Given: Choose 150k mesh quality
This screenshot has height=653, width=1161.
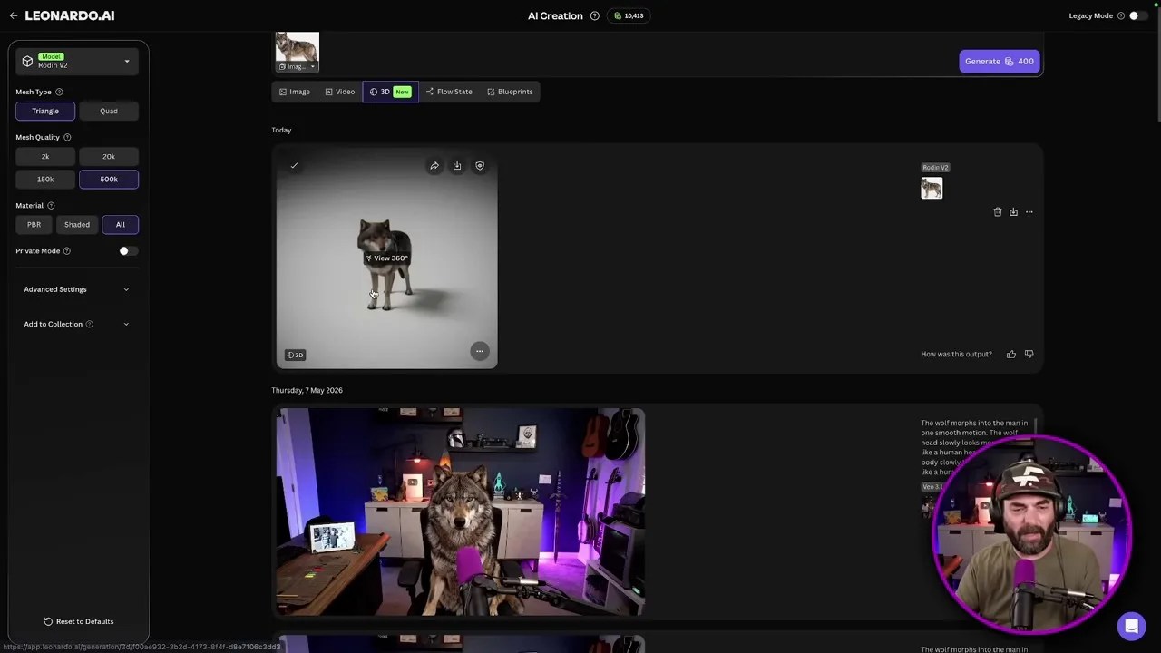Looking at the screenshot, I should pos(45,179).
